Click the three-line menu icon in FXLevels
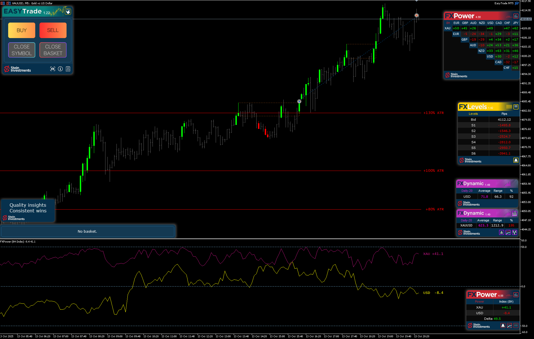The width and height of the screenshot is (534, 339). [x=509, y=107]
